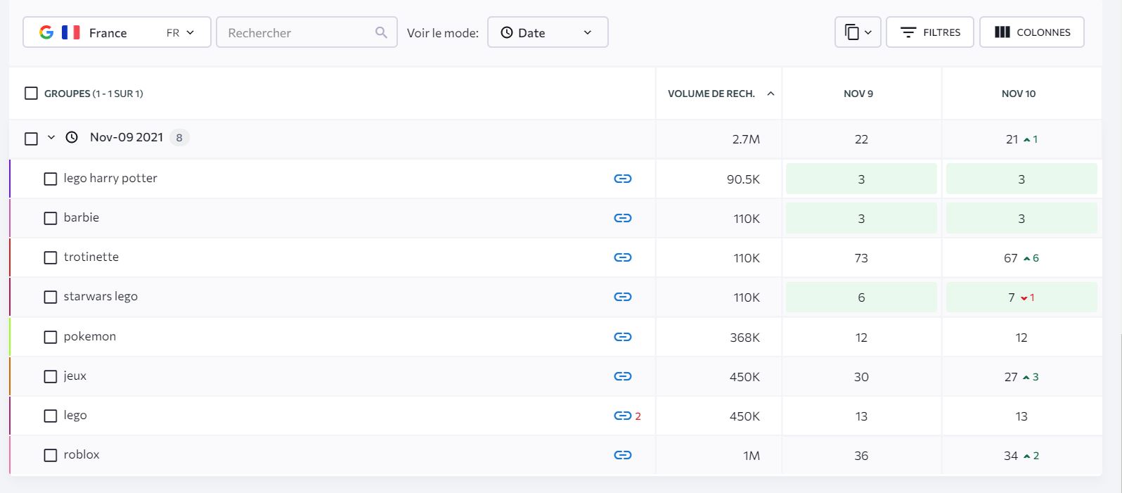Click roblox Nov 9 position 36
Viewport: 1122px width, 493px height.
point(861,456)
